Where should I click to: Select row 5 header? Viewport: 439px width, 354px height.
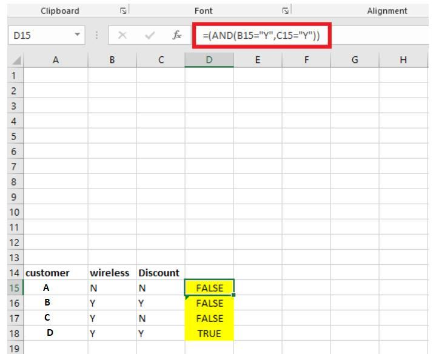(16, 136)
